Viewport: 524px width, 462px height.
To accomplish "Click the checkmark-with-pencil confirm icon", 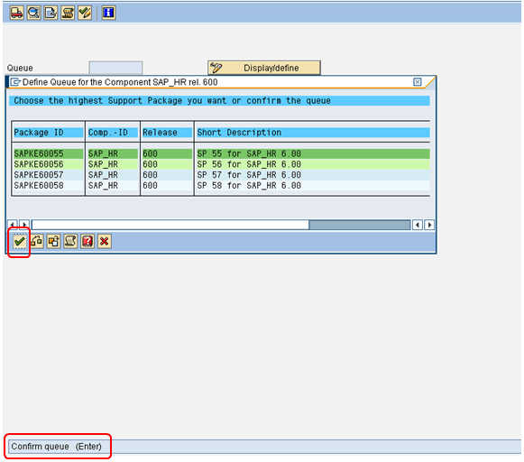I will pyautogui.click(x=85, y=13).
